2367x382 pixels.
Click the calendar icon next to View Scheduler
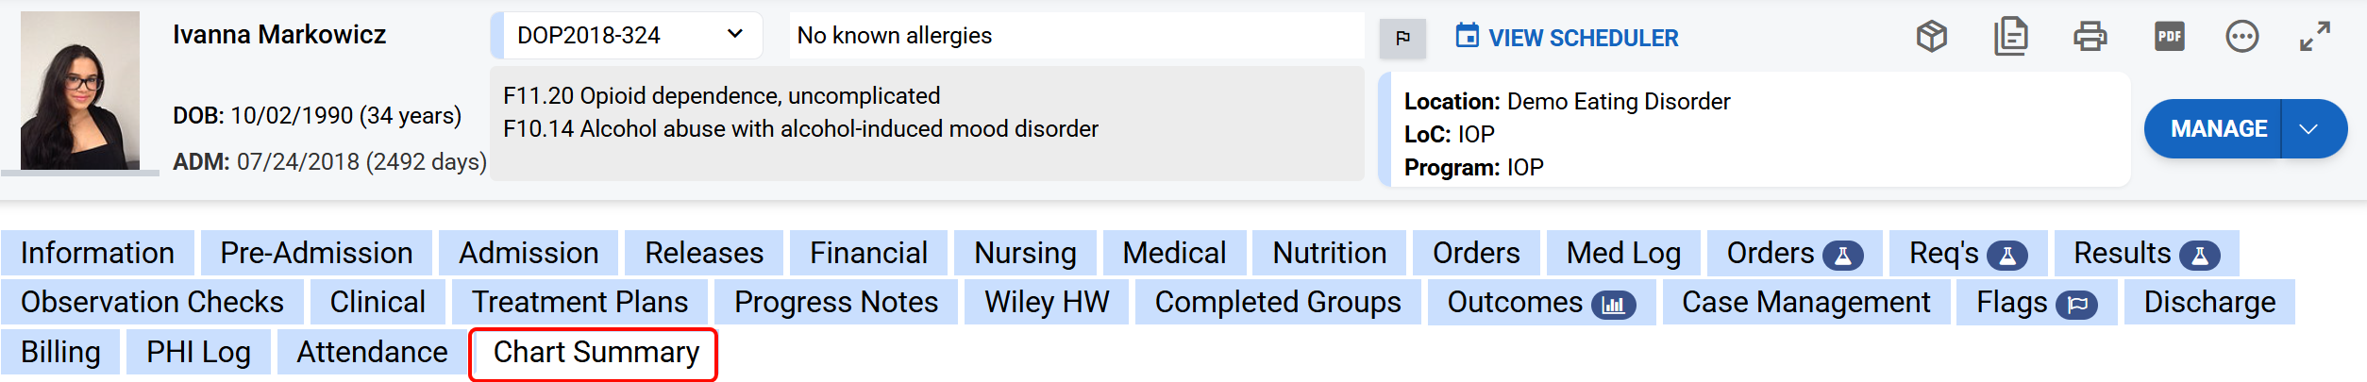point(1467,36)
